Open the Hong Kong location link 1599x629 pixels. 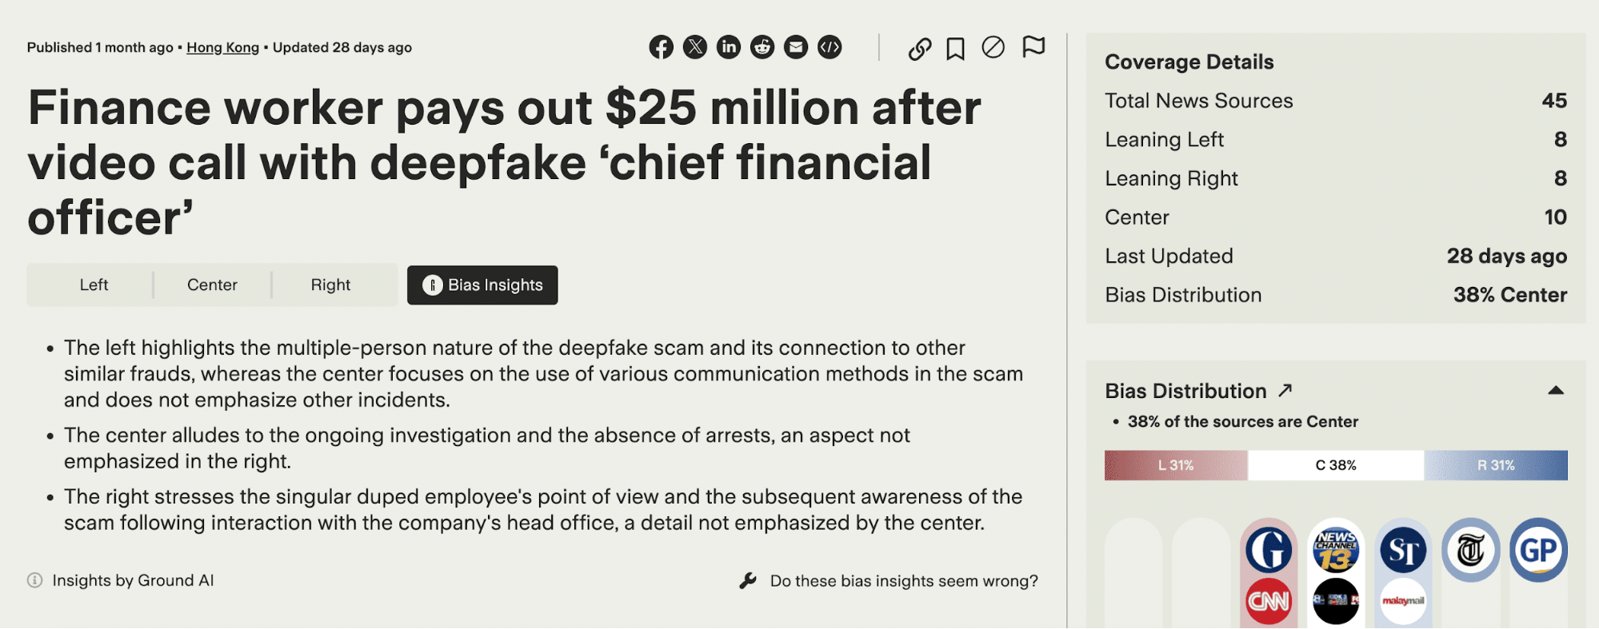pos(222,48)
